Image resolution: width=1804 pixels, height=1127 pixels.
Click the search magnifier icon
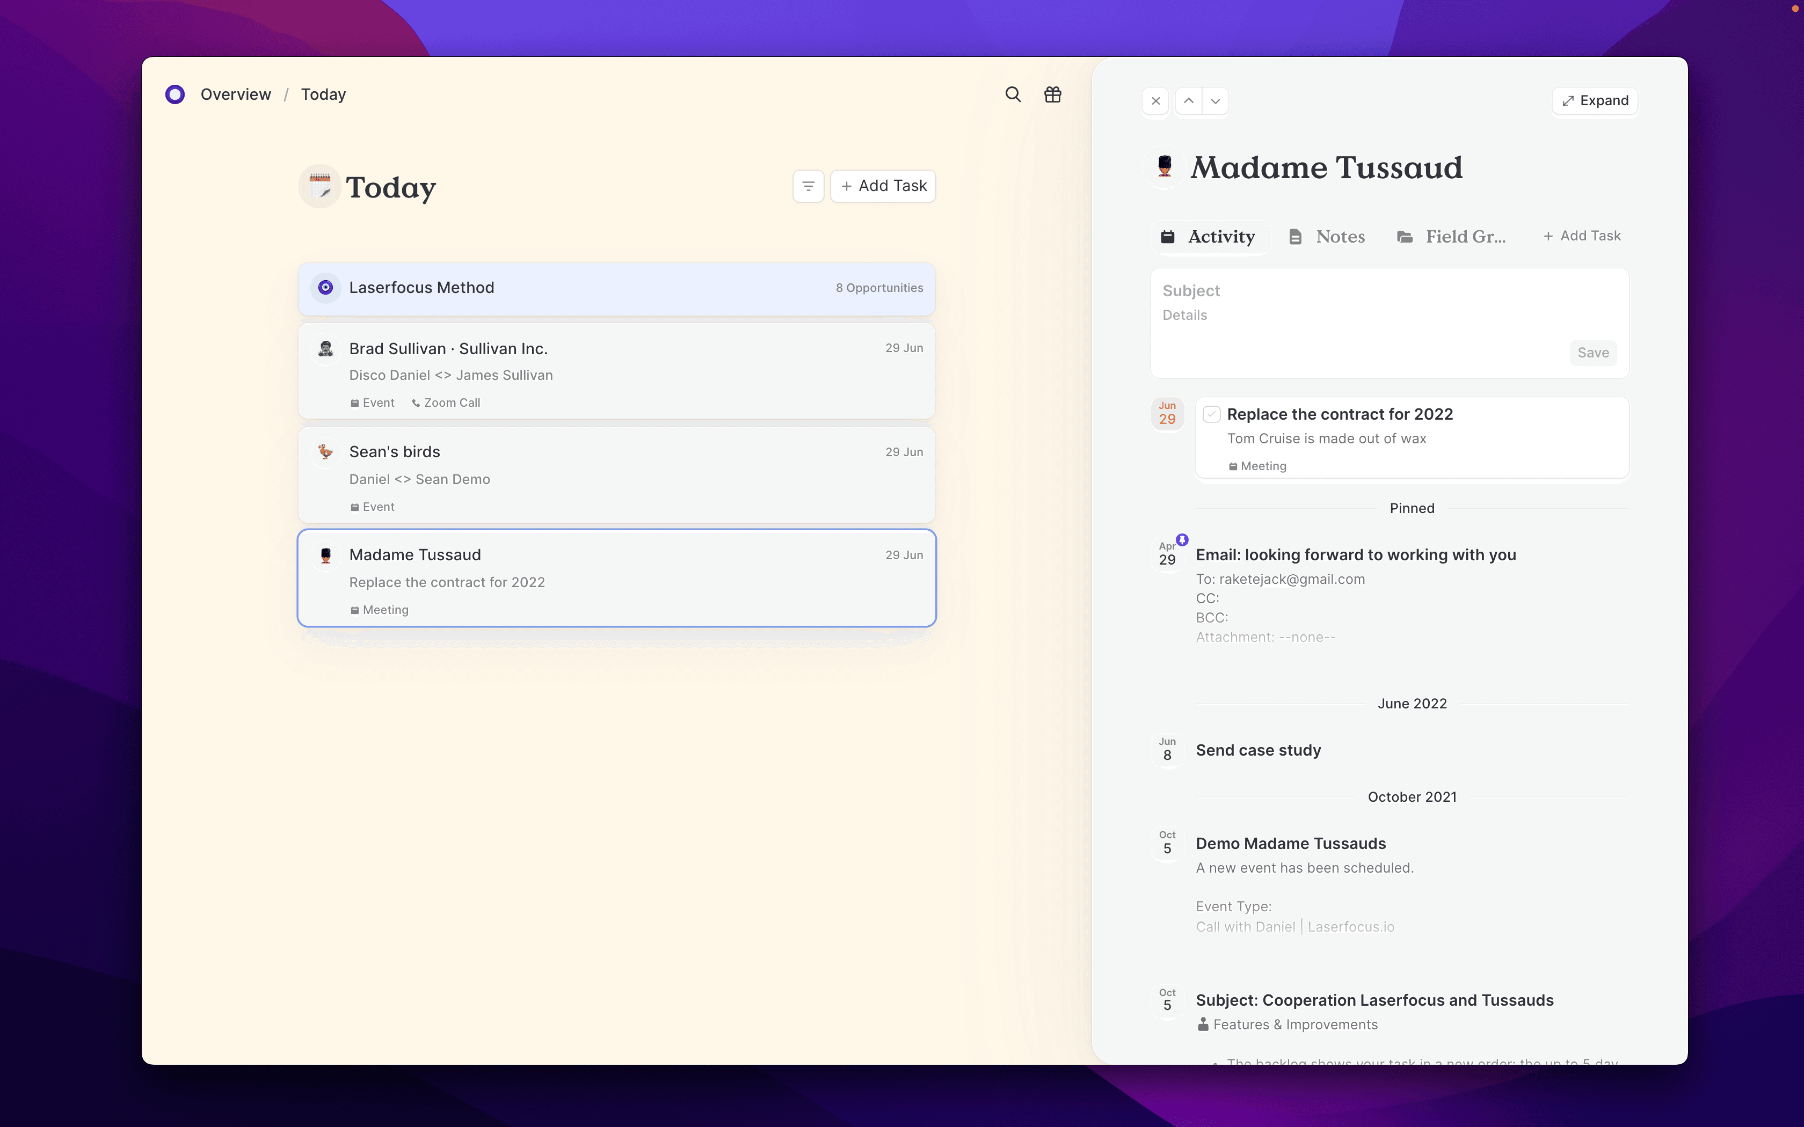click(1012, 94)
